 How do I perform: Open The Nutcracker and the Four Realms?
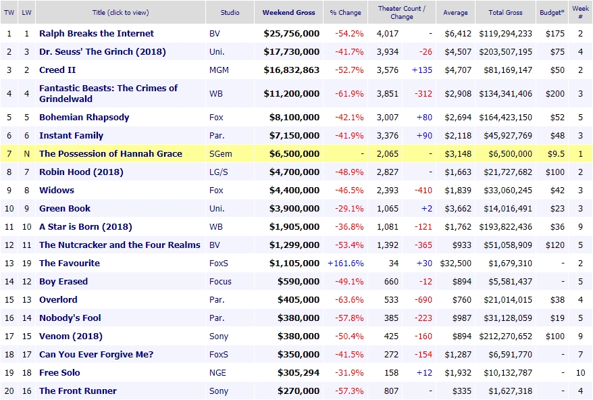coord(120,245)
